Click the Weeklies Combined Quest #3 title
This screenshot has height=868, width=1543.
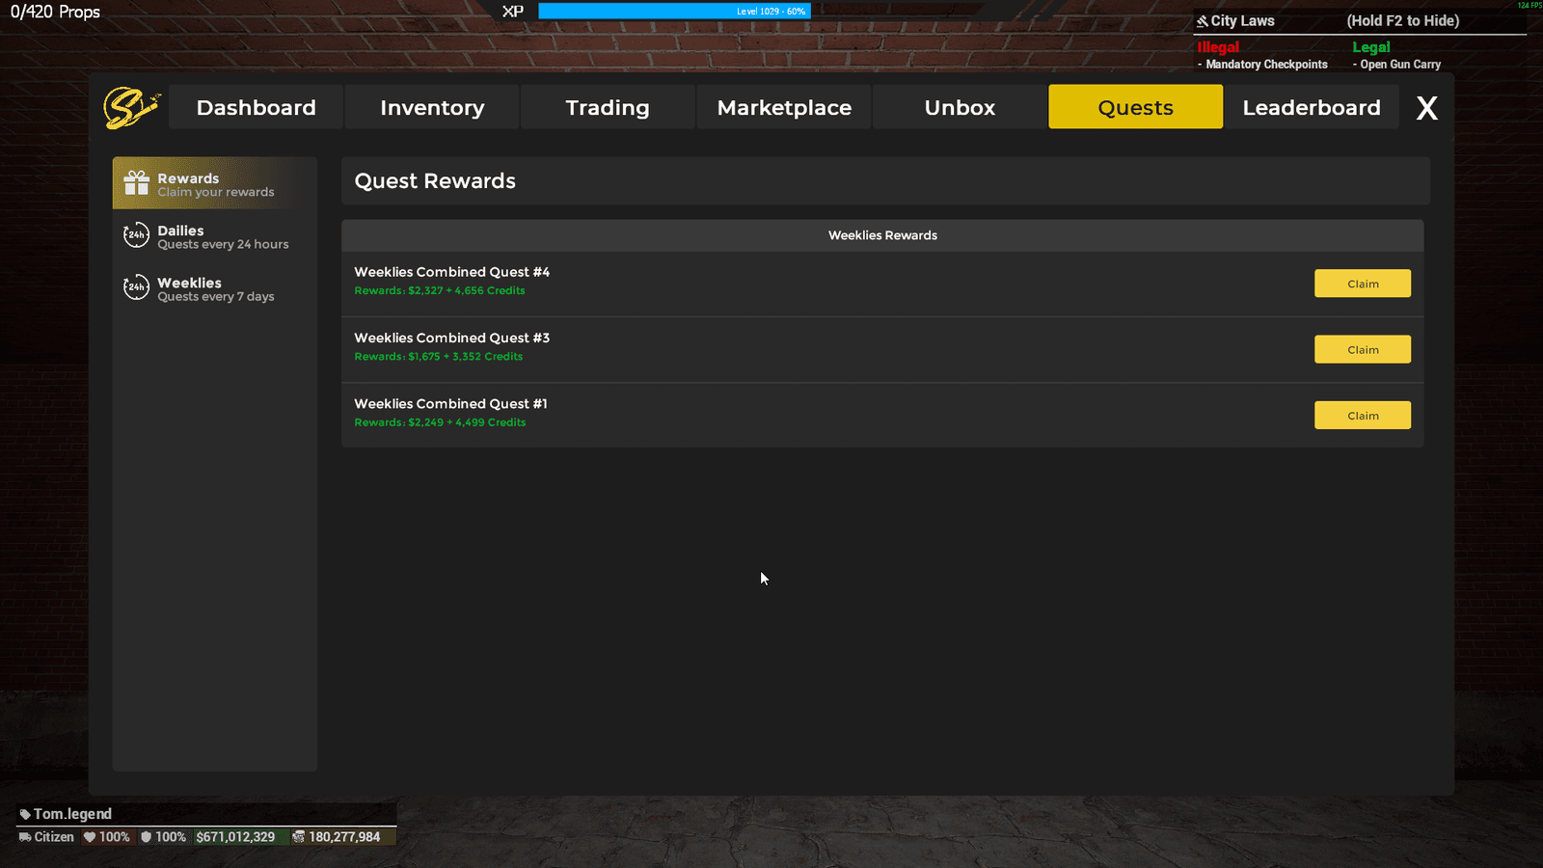[451, 338]
